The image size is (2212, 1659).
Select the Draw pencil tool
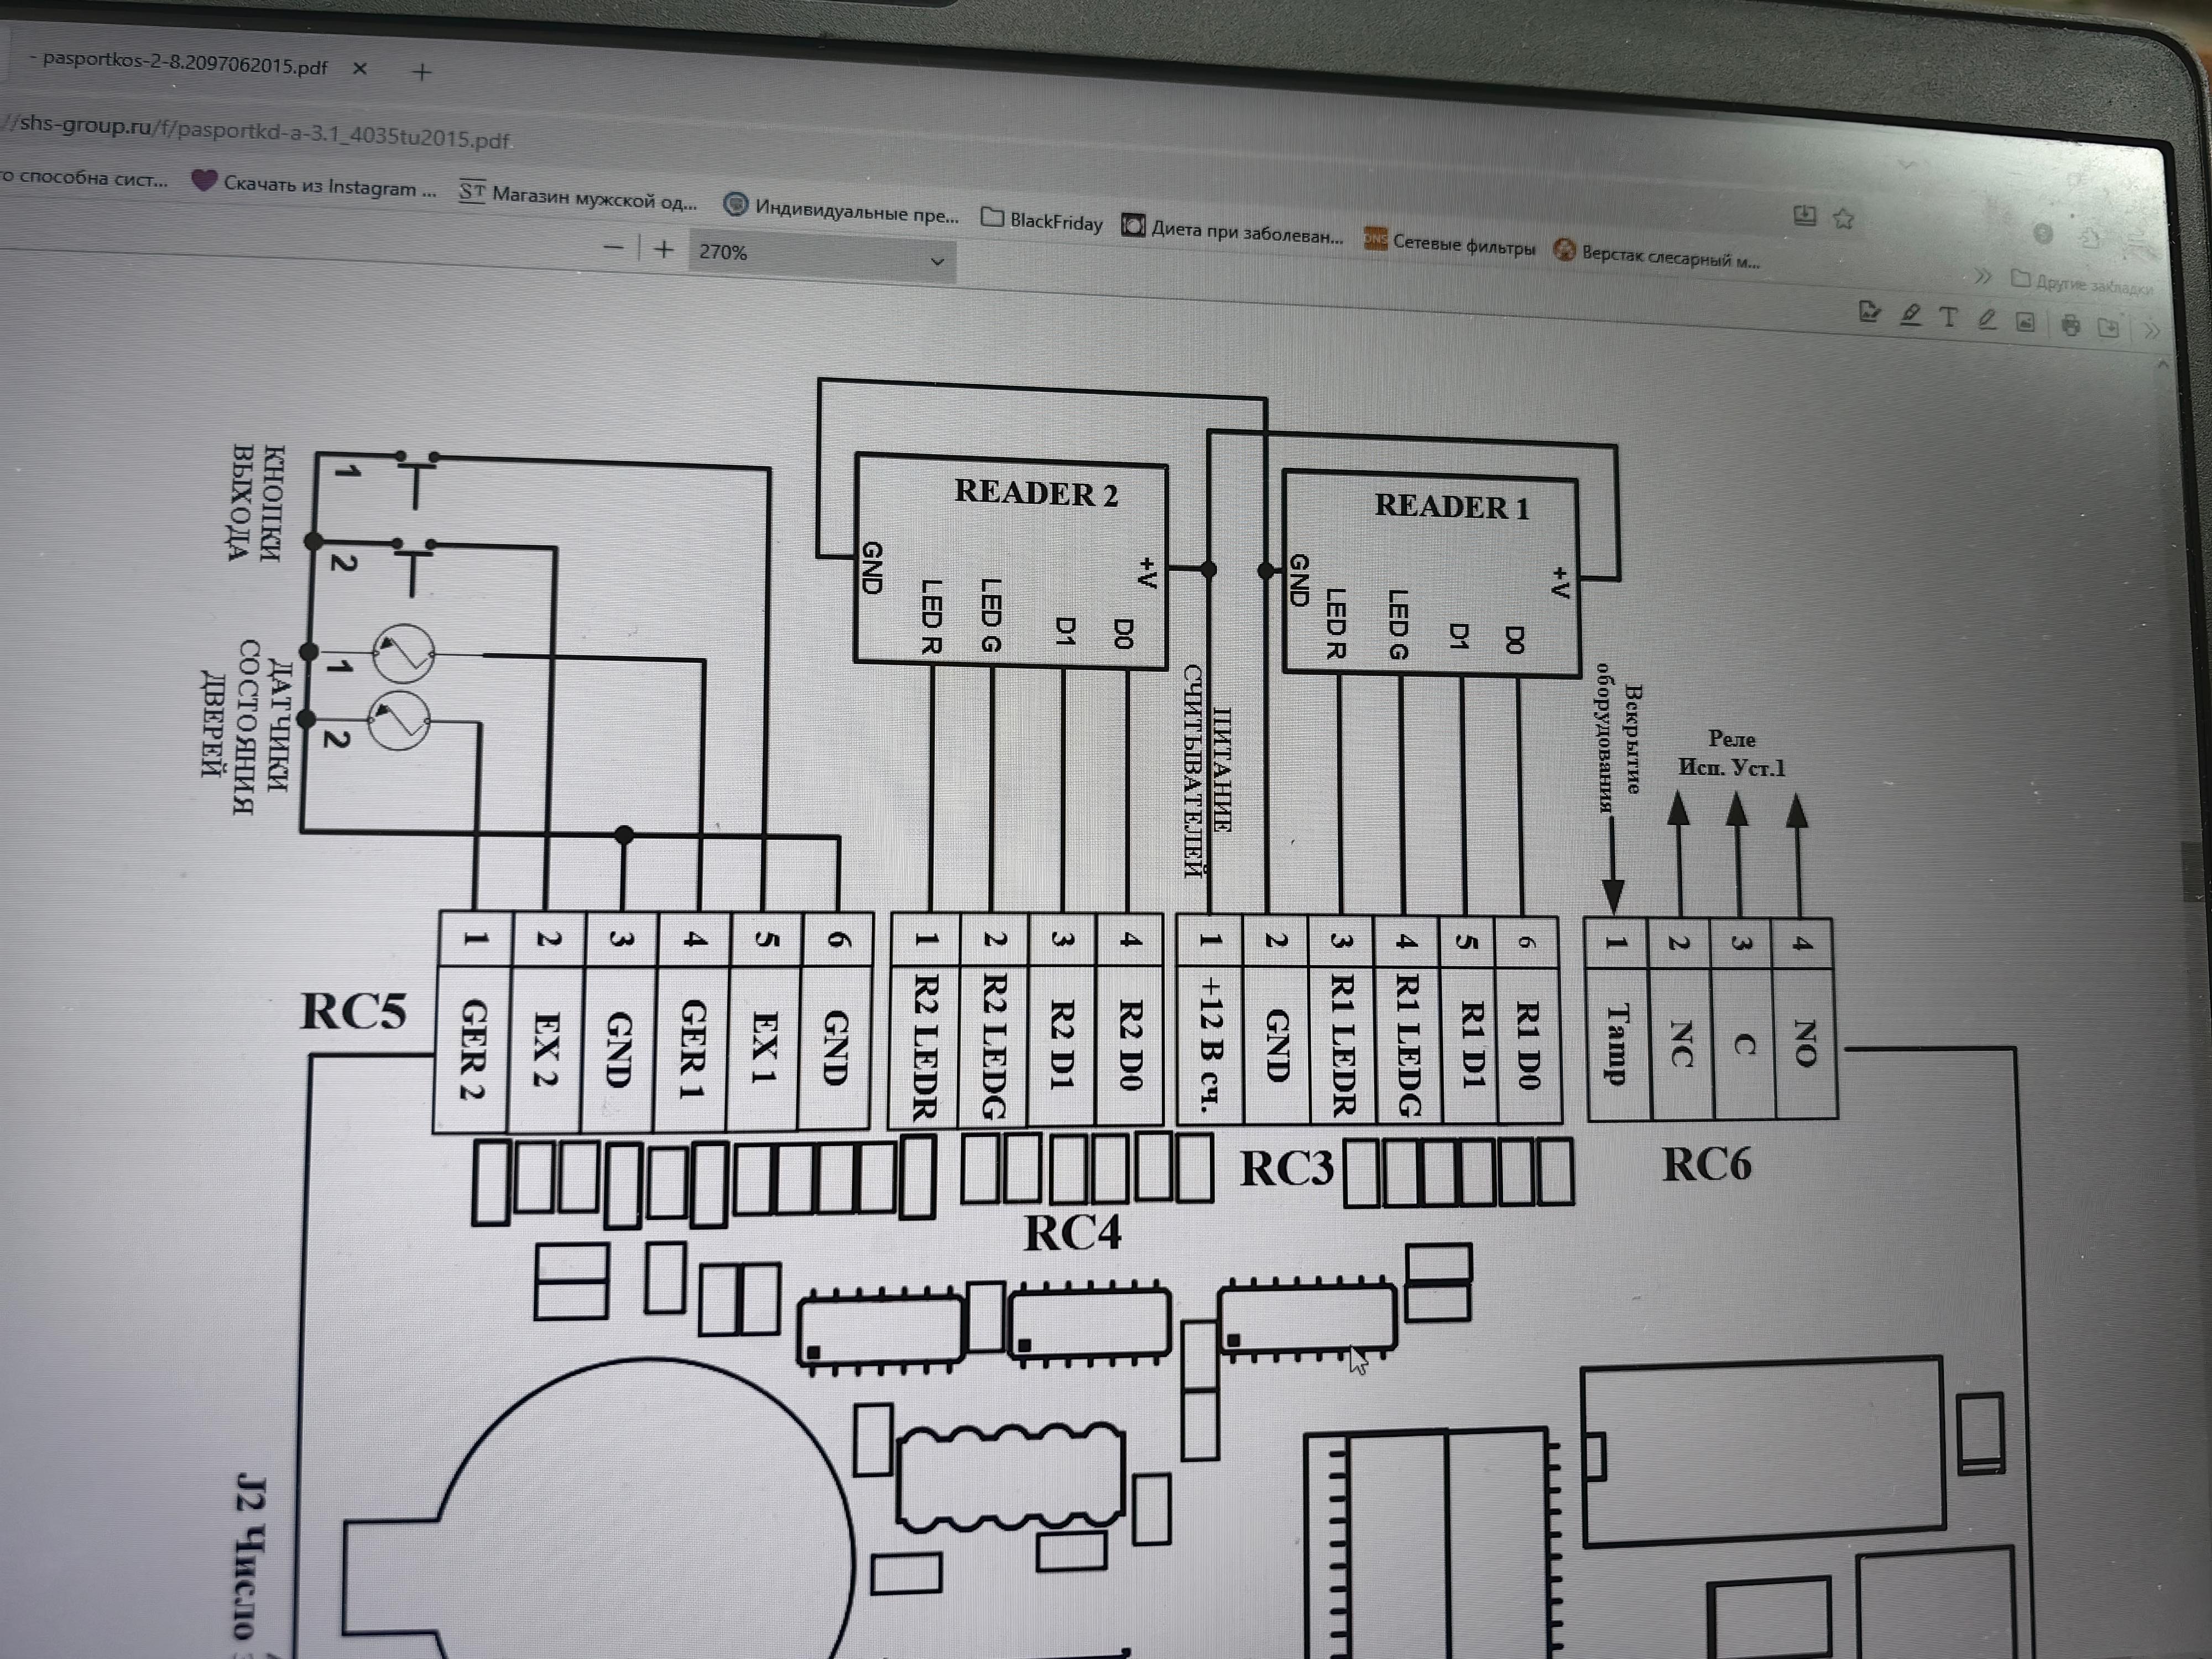click(1987, 320)
